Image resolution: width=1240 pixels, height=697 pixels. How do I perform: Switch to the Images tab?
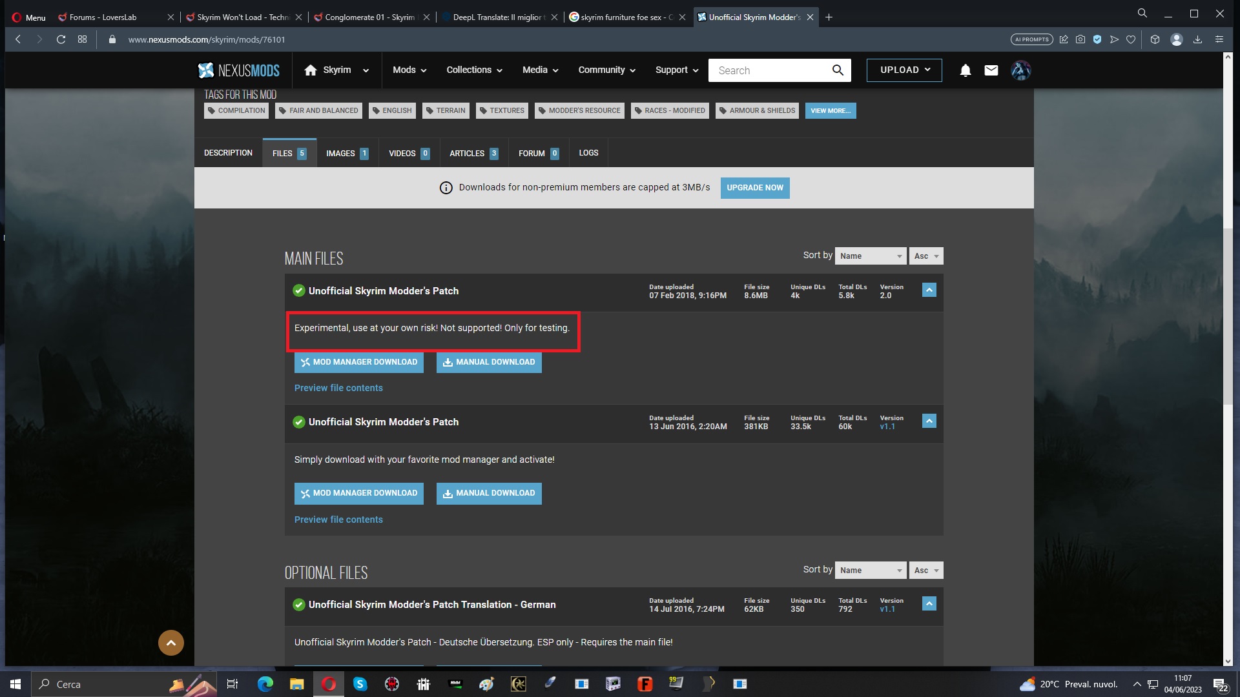(x=347, y=153)
